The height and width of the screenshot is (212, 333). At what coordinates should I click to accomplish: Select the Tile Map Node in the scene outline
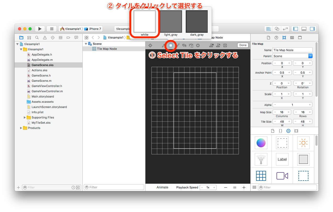[x=107, y=48]
